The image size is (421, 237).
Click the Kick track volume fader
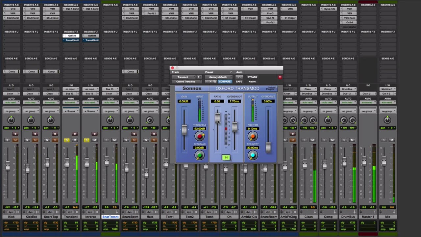8,166
